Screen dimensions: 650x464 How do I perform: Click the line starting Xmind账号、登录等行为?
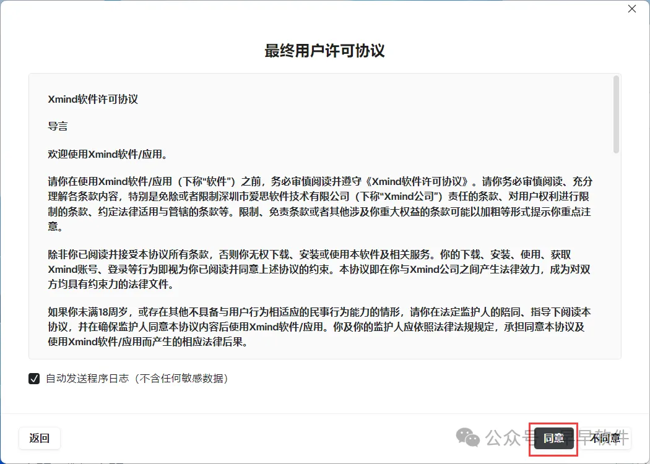tap(319, 269)
